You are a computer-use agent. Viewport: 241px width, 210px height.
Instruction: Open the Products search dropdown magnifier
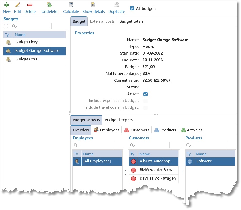click(x=189, y=145)
